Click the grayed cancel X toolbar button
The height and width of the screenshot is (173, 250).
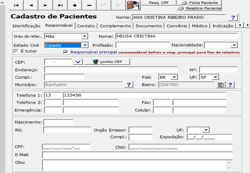click(118, 5)
